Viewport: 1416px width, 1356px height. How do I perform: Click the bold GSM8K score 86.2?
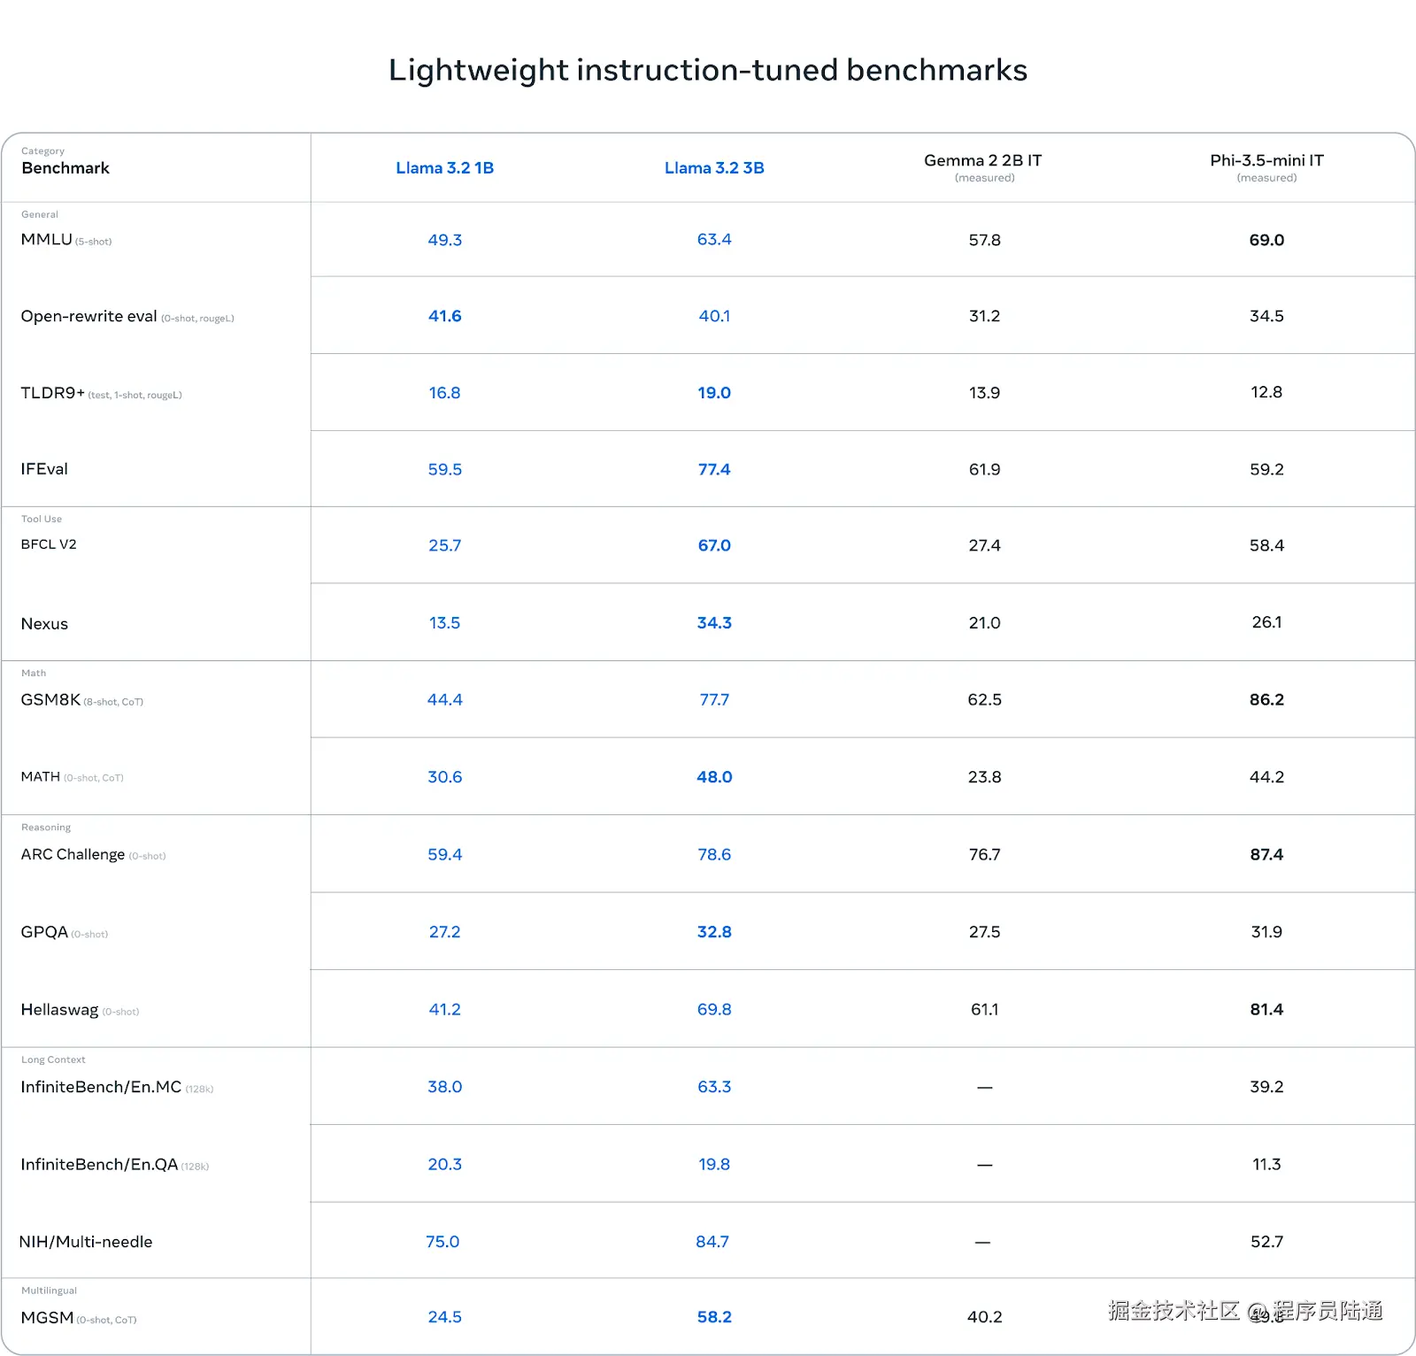1266,700
